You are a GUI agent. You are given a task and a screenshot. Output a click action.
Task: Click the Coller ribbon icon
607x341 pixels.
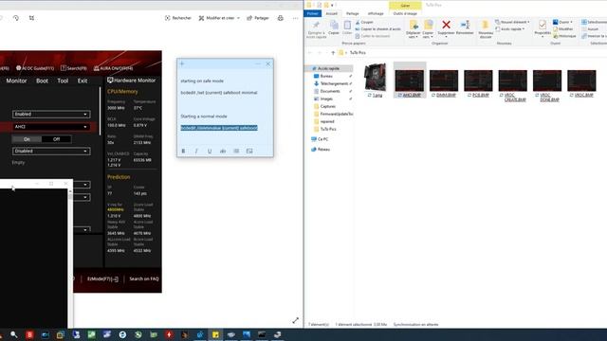347,27
